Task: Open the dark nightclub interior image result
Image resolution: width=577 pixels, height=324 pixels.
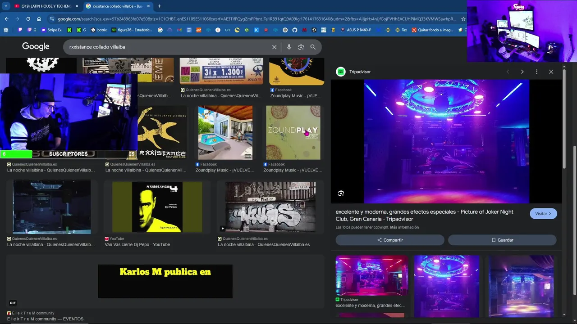Action: (52, 207)
